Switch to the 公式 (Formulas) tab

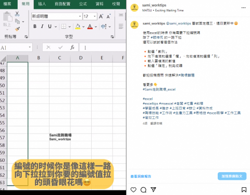tap(83, 4)
